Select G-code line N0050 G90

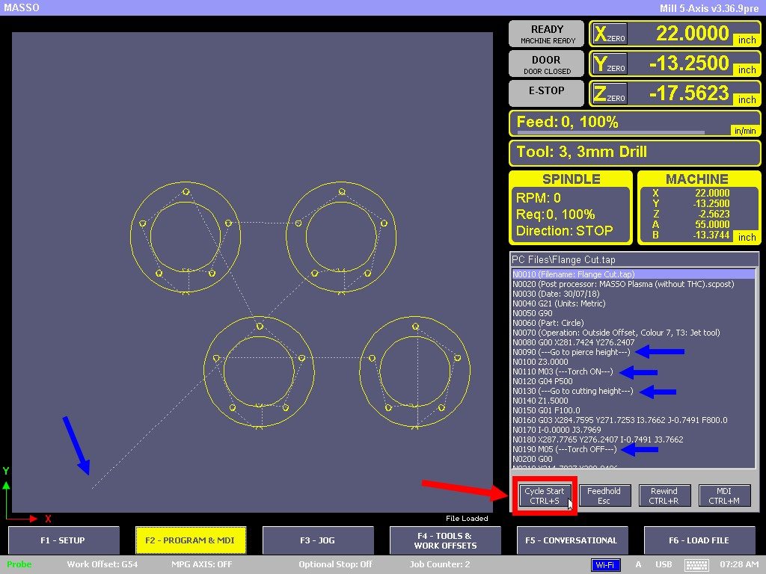click(x=634, y=313)
